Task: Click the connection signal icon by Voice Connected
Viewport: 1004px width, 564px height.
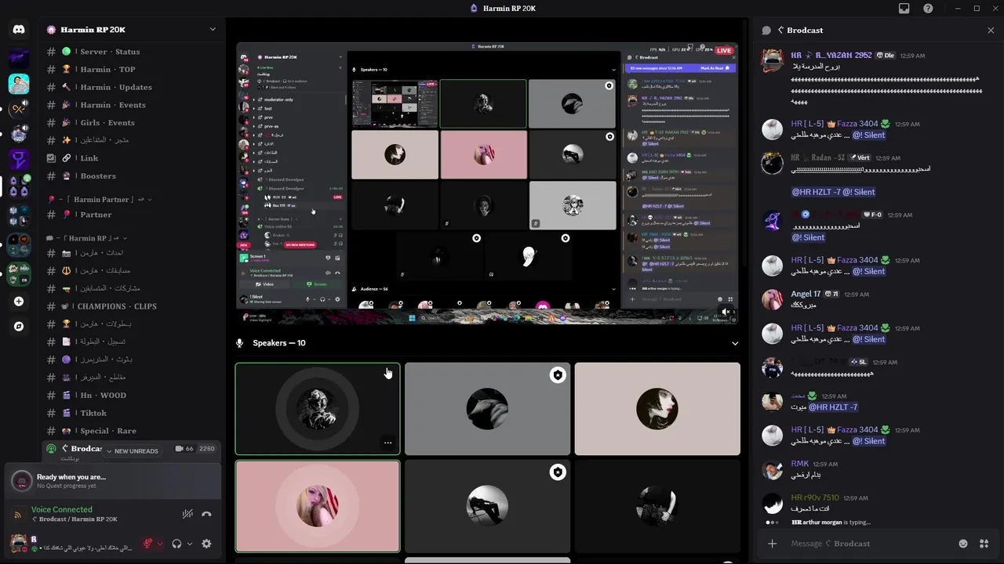Action: (x=18, y=515)
